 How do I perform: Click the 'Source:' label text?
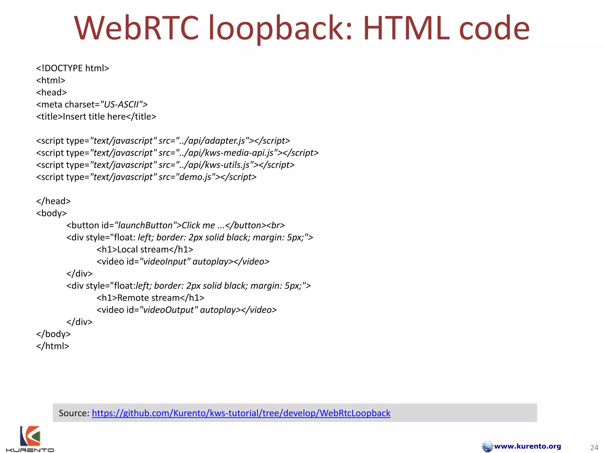(74, 413)
